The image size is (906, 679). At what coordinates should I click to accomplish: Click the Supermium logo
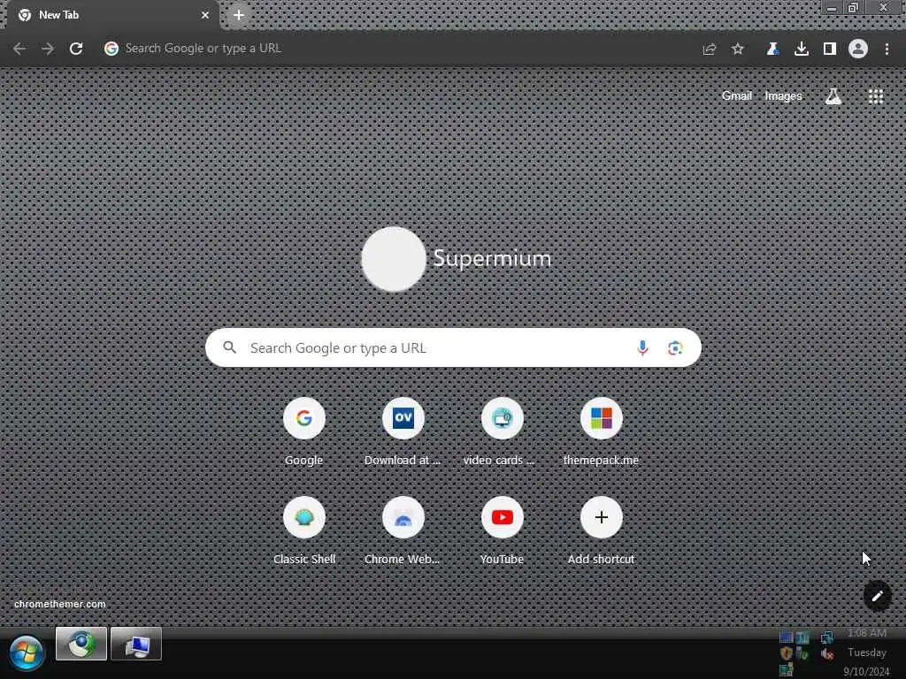[457, 259]
